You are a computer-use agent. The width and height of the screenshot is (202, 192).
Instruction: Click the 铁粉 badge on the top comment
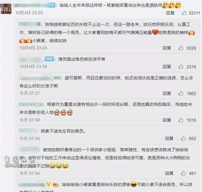[51, 5]
